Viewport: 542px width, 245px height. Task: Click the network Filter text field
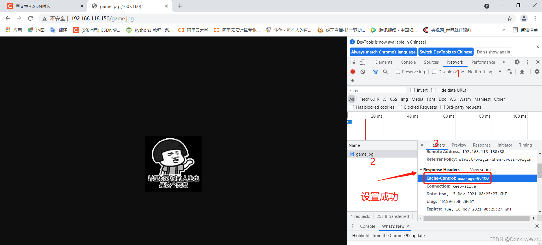(377, 91)
